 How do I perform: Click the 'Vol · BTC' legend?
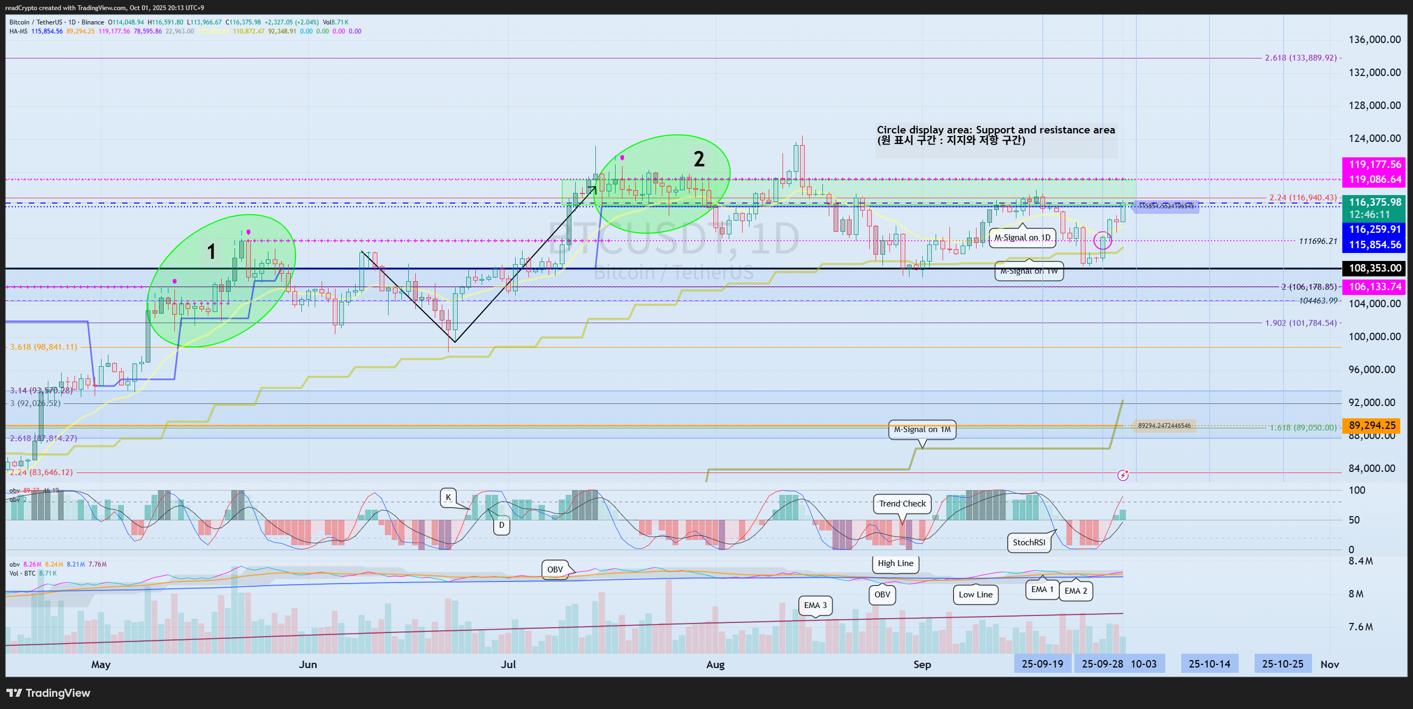22,573
